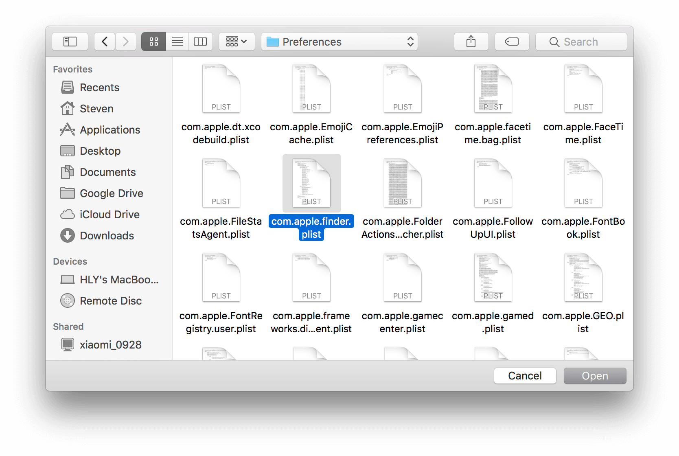
Task: Go back to previous folder
Action: [x=105, y=42]
